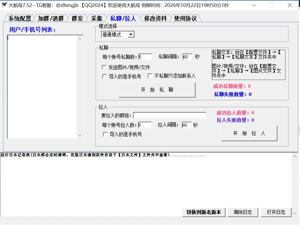Click the user list scrollbar down arrow
Image resolution: width=300 pixels, height=225 pixels.
pos(79,135)
